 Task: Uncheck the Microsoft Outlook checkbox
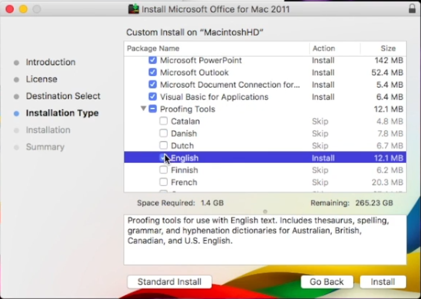point(152,72)
